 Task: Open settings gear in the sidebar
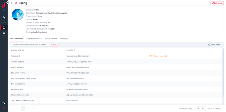coord(4,33)
